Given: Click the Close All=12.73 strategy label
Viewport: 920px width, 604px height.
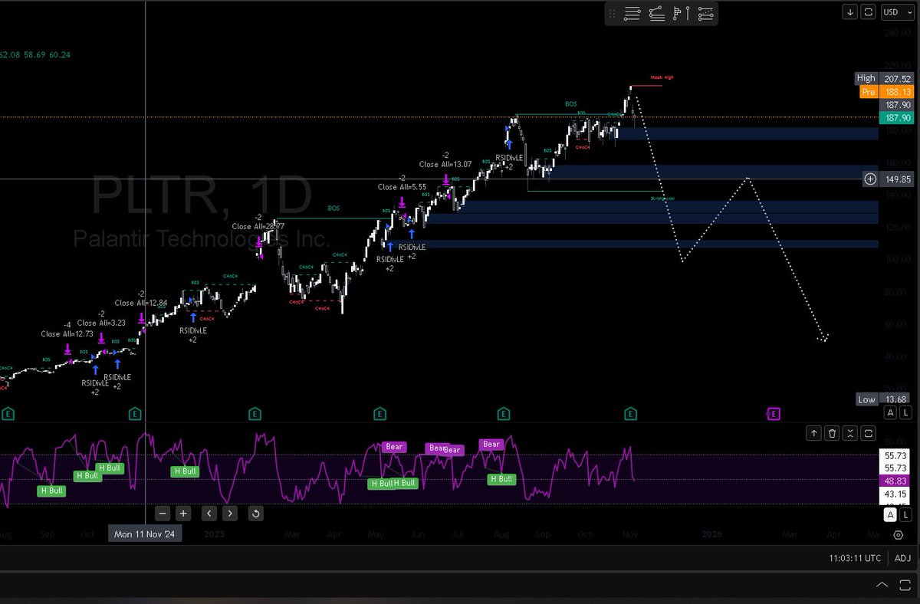Looking at the screenshot, I should click(67, 334).
